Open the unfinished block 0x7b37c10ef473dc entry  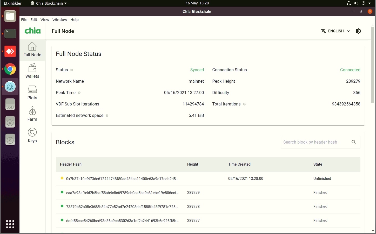(122, 179)
